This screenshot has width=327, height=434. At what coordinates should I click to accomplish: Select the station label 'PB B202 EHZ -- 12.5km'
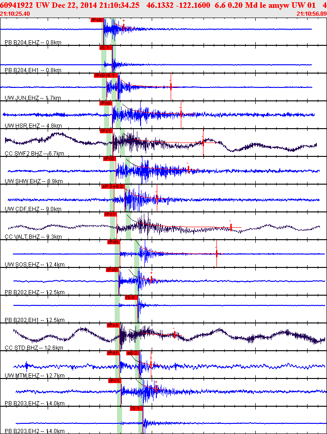coord(35,292)
